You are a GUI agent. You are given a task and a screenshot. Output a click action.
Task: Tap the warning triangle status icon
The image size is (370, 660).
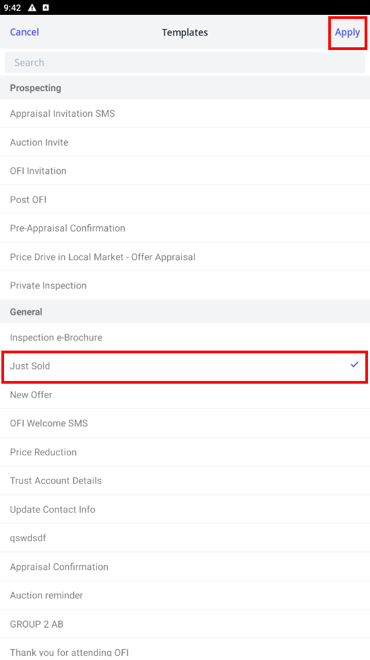pos(32,7)
